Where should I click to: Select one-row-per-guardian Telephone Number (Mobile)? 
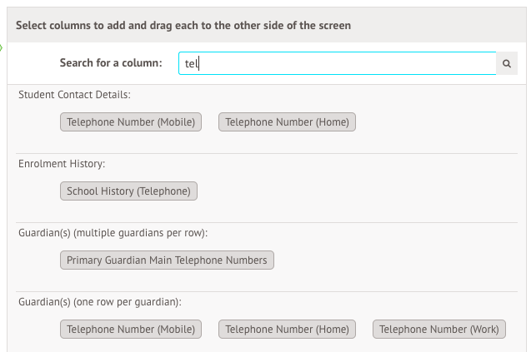[x=131, y=330]
